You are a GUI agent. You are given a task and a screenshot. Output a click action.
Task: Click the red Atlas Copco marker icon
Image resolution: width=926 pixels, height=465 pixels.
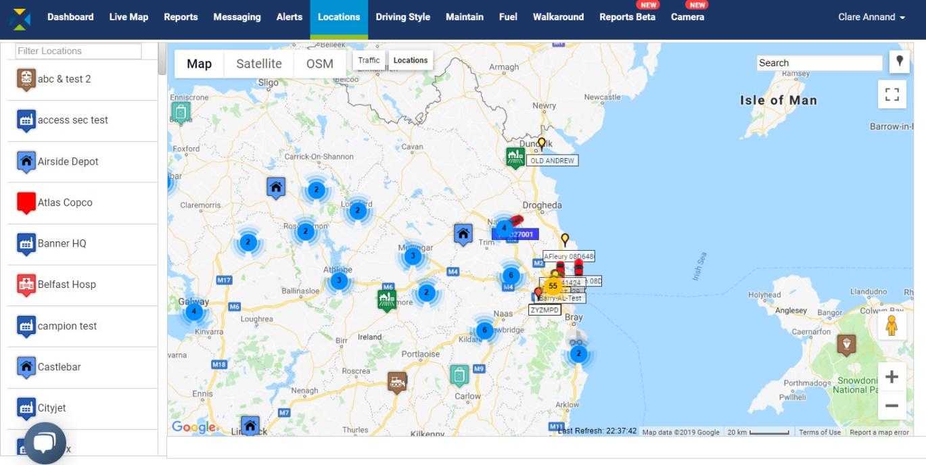pyautogui.click(x=26, y=203)
